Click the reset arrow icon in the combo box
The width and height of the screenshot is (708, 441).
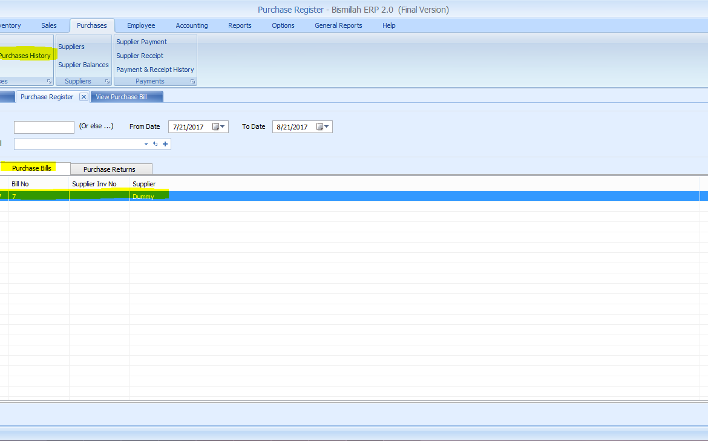(155, 144)
